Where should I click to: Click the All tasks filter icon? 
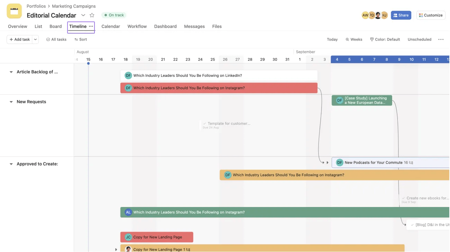[x=48, y=39]
